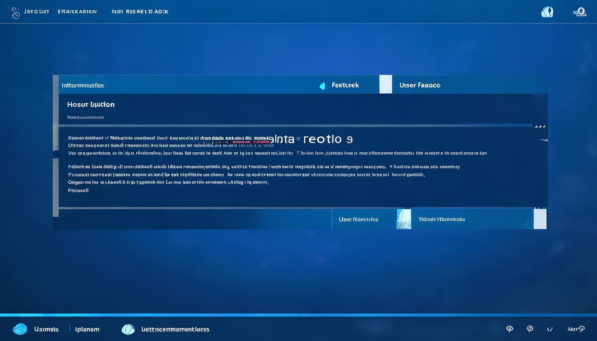
Task: Click the User button at panel bottom
Action: pos(358,219)
